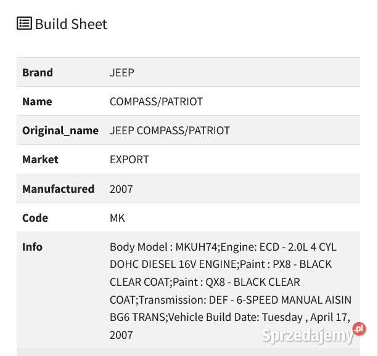The image size is (378, 356).
Task: Click the JEEP brand value
Action: click(x=121, y=72)
